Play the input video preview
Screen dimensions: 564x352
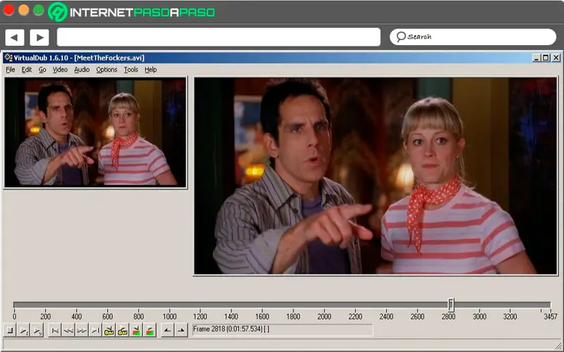23,330
